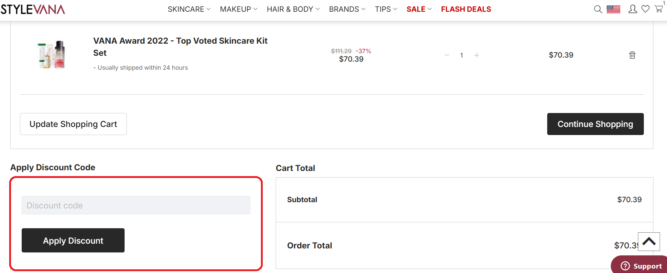Click the Discount code input field
This screenshot has height=273, width=667.
(136, 205)
